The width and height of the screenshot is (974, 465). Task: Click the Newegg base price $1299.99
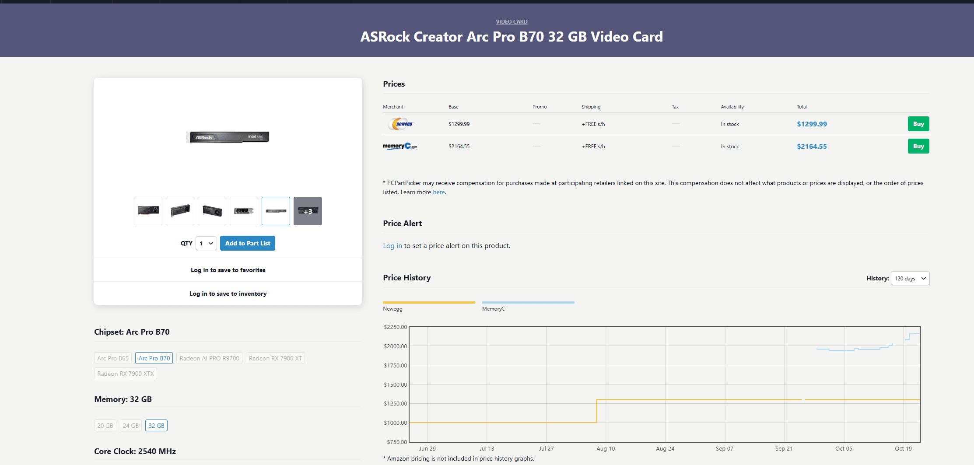pos(459,124)
